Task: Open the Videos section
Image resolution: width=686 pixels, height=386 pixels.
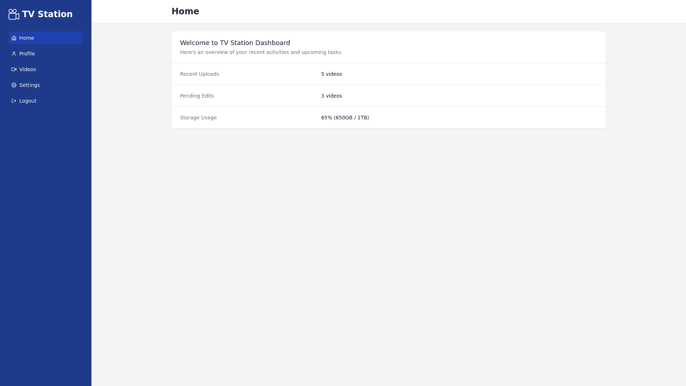Action: pyautogui.click(x=28, y=69)
